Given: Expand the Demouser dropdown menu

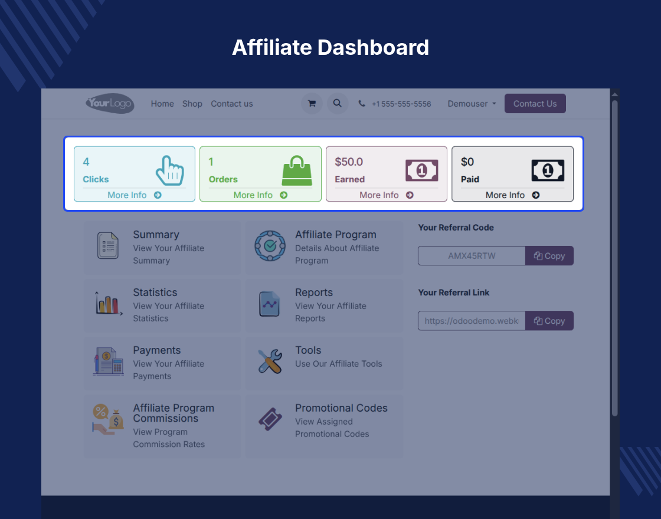Looking at the screenshot, I should coord(472,104).
